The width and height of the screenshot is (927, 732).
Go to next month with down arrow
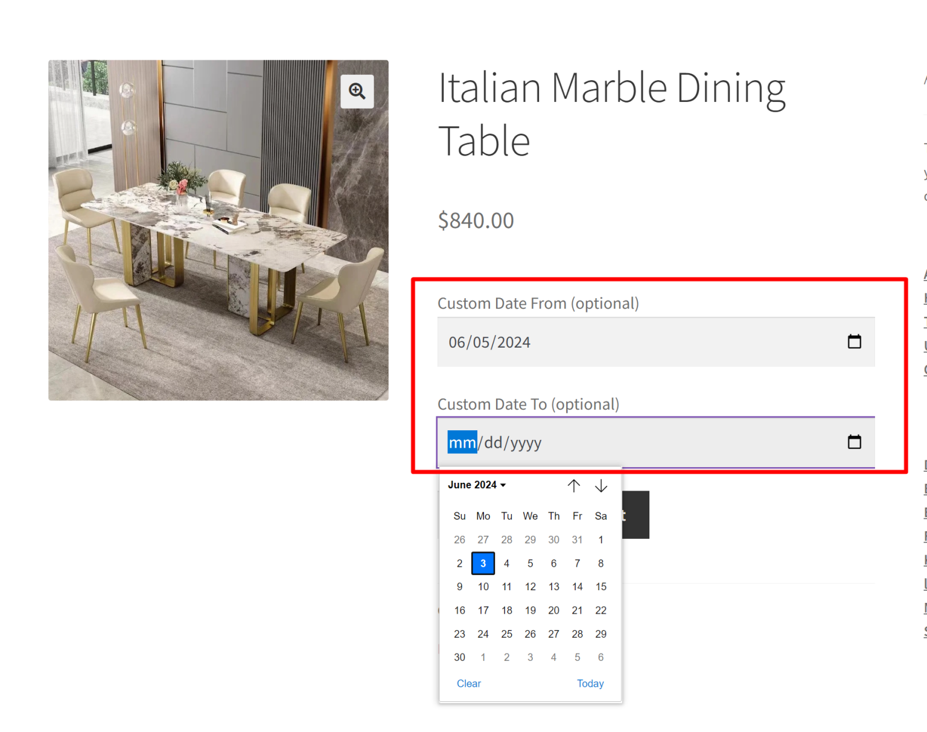pyautogui.click(x=600, y=486)
